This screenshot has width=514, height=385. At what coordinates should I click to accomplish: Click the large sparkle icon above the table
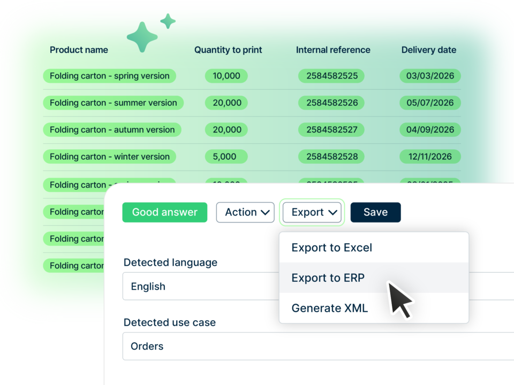(142, 37)
